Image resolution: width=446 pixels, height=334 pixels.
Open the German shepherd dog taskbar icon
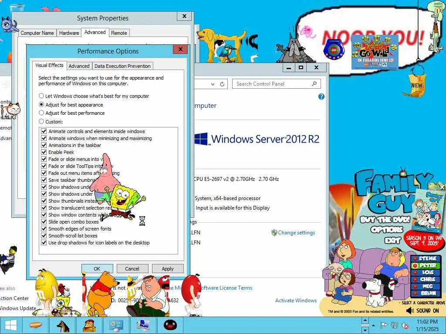[x=63, y=325]
